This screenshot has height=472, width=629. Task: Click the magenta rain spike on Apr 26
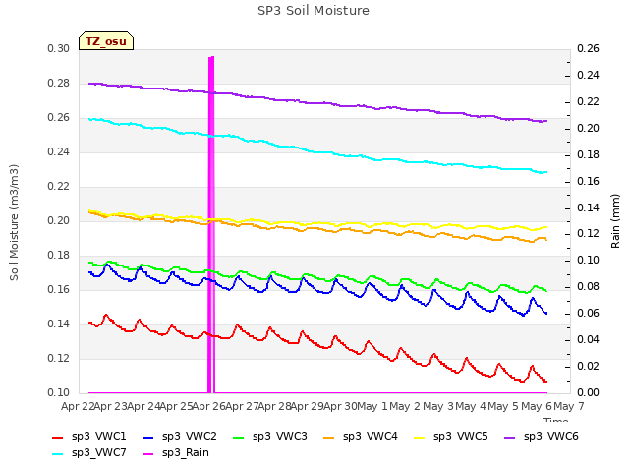pos(211,225)
